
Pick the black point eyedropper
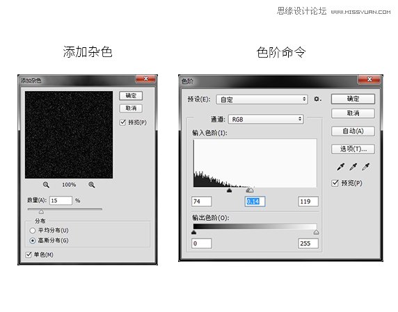[x=341, y=167]
